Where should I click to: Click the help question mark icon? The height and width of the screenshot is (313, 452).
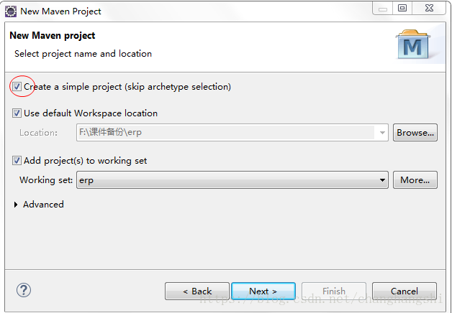(x=24, y=290)
